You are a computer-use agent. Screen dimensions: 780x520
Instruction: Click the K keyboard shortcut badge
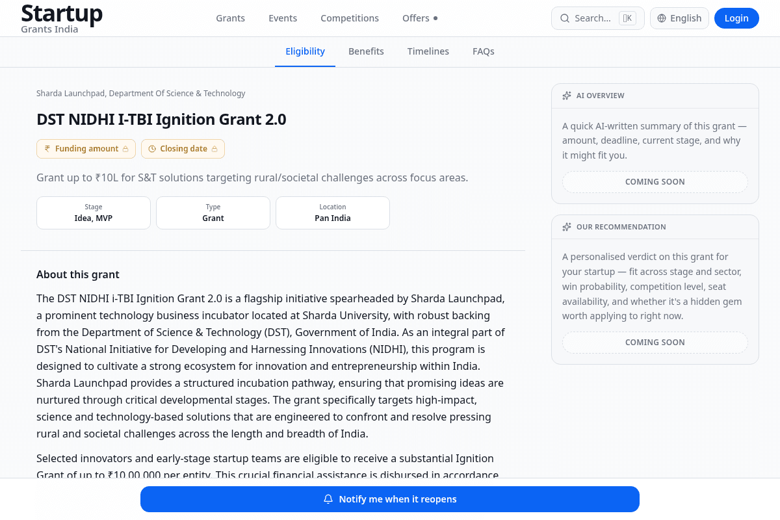click(627, 18)
